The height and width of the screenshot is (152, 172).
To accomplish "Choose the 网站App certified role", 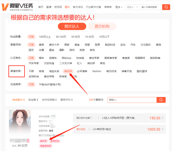I will point(67,58).
